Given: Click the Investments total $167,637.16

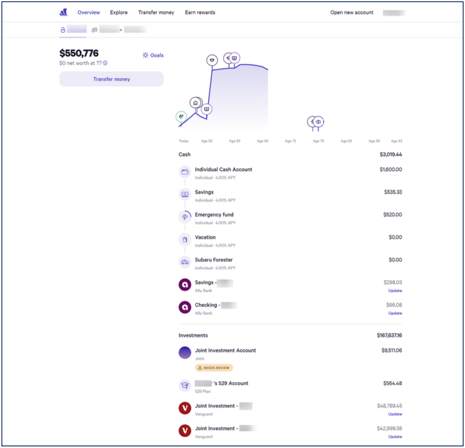Looking at the screenshot, I should 389,335.
